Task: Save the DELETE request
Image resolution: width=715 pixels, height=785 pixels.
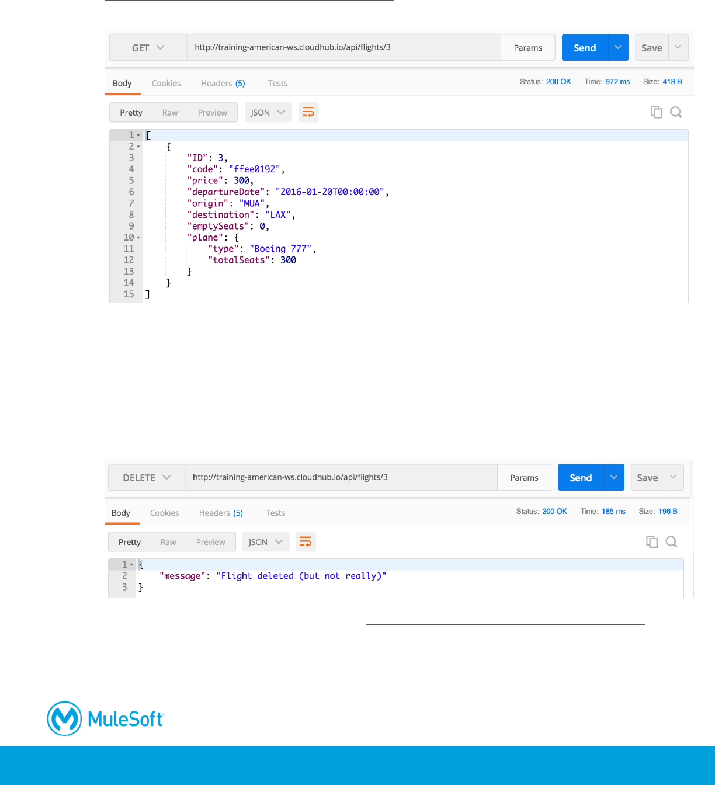Action: pyautogui.click(x=647, y=478)
